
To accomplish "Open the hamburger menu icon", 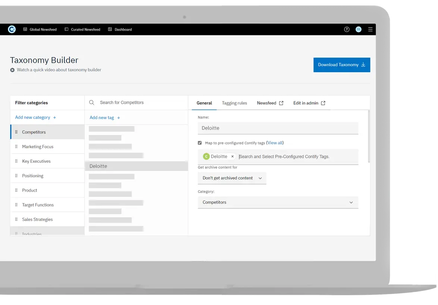I will pos(370,29).
